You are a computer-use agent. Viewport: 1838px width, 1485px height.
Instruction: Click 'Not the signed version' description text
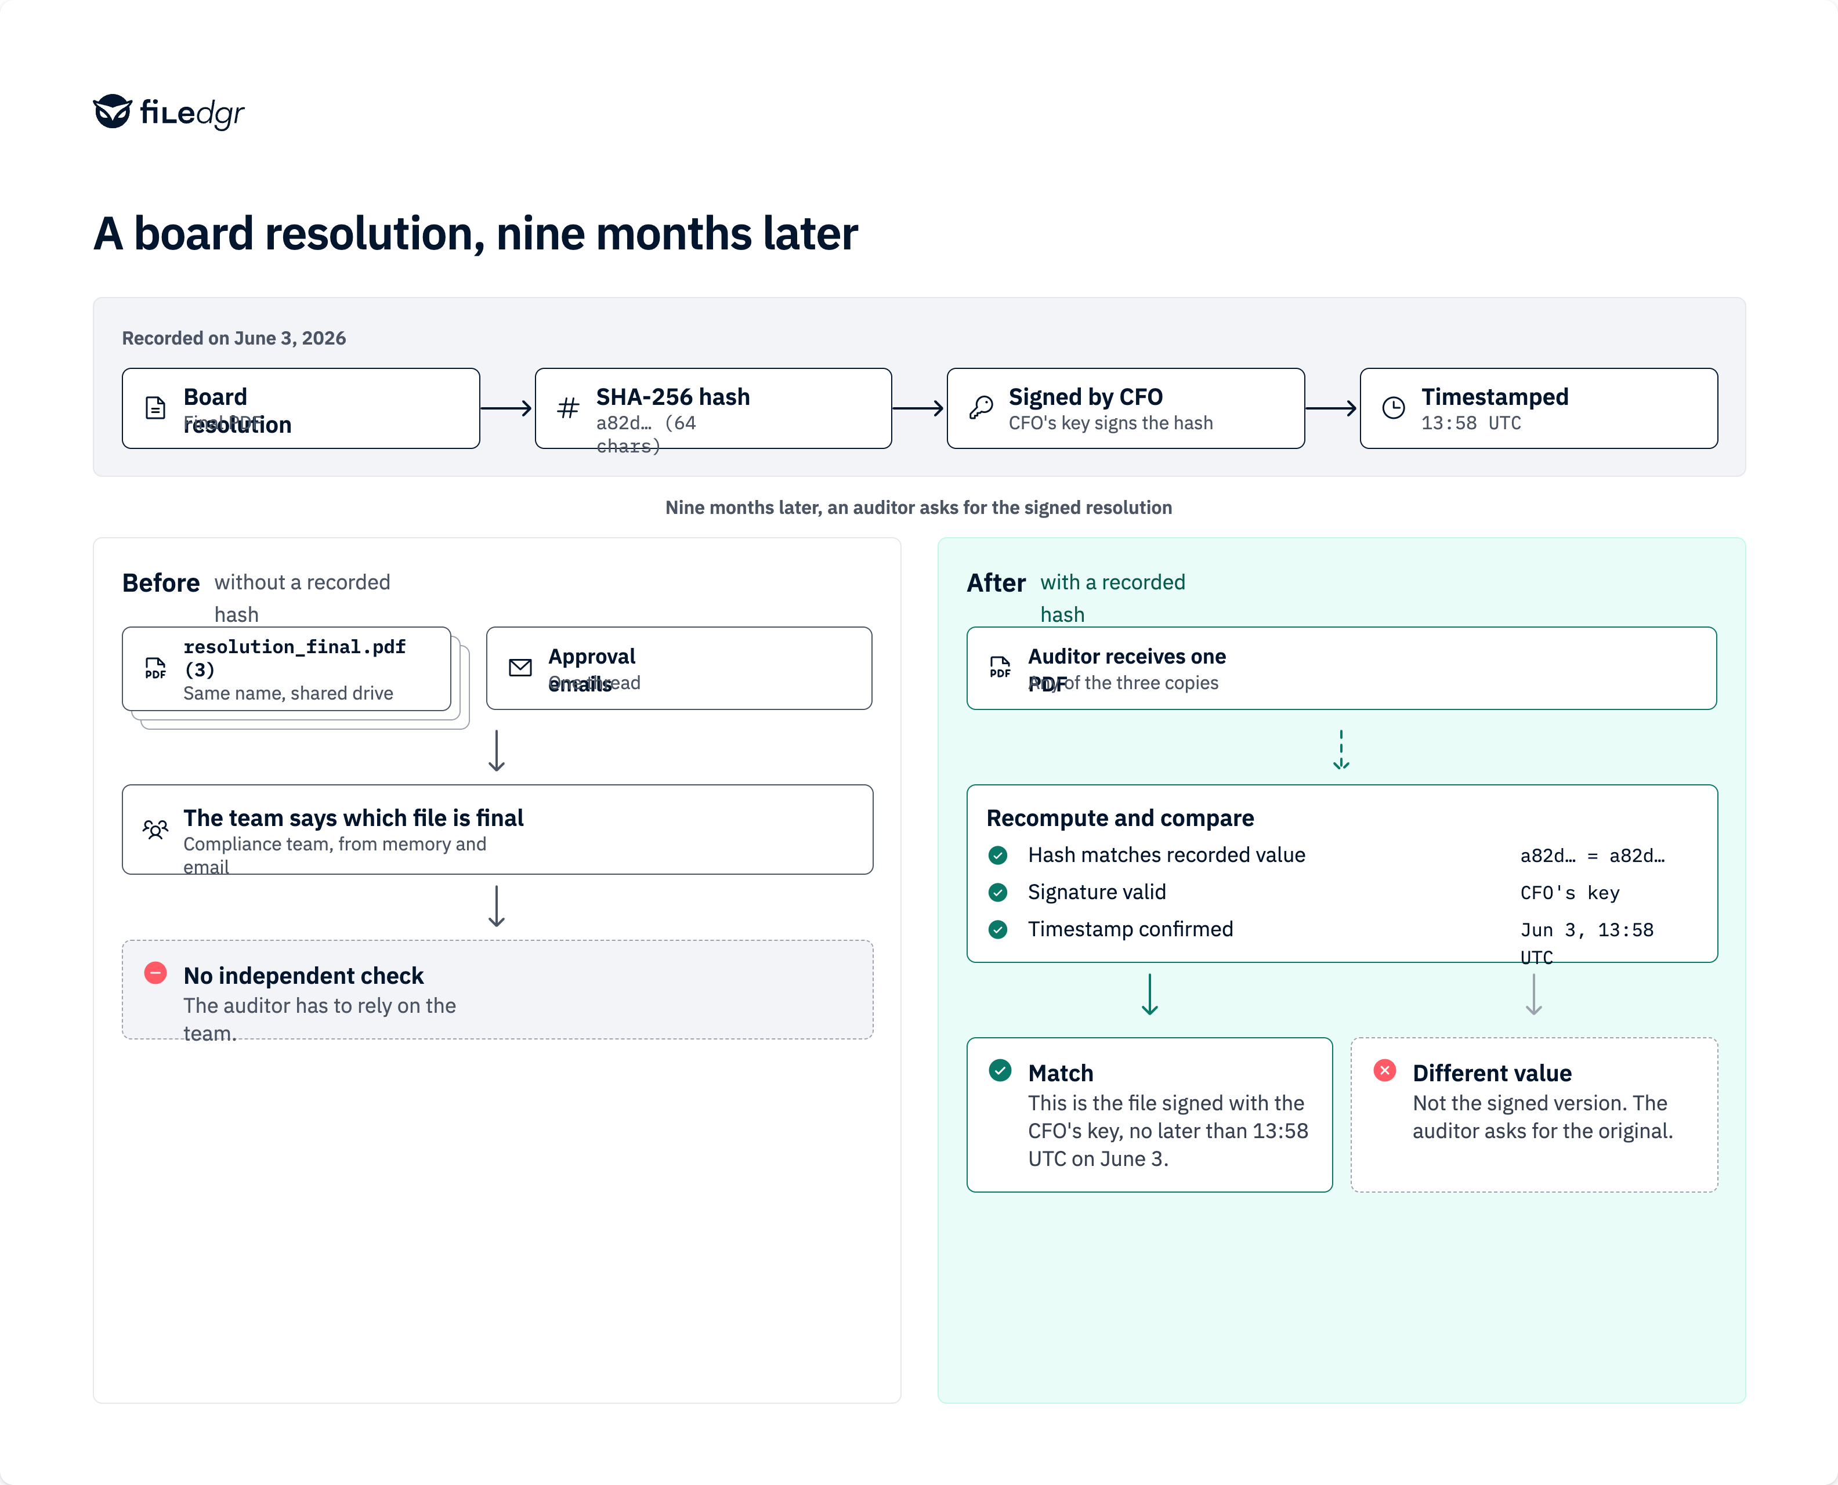click(1543, 1116)
